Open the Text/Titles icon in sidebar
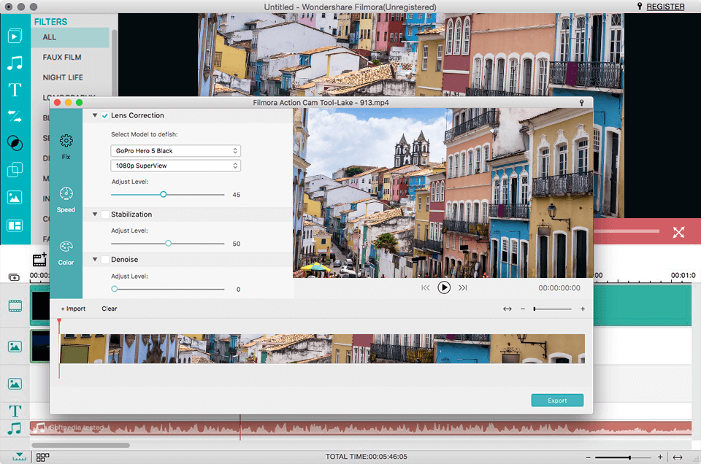Screen dimensions: 701x464 point(15,90)
